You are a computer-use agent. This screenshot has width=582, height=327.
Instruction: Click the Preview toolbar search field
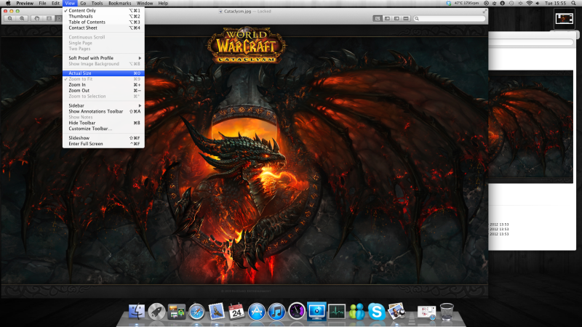(450, 19)
